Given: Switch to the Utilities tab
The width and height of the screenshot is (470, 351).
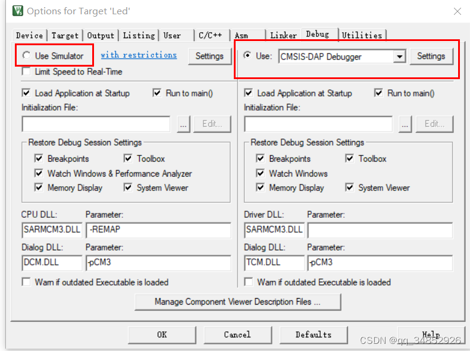Looking at the screenshot, I should 362,35.
